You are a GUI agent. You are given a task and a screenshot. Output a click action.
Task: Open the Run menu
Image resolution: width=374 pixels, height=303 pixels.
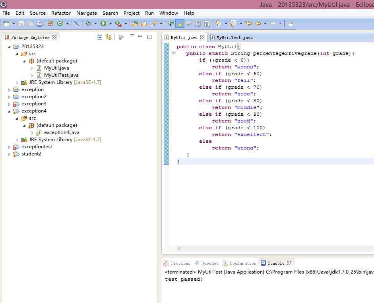point(149,13)
